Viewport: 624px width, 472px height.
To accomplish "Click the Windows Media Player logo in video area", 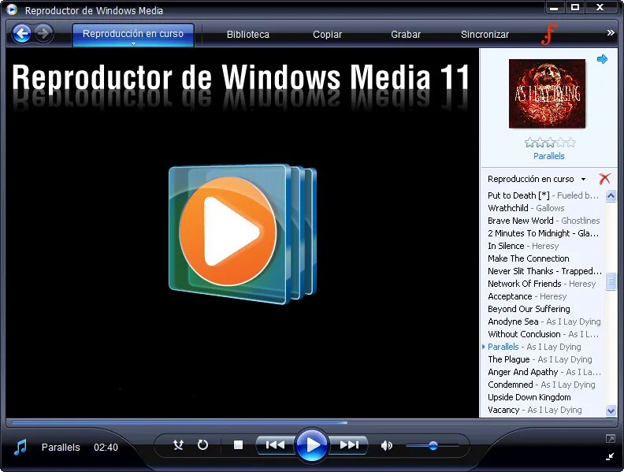I will tap(243, 234).
